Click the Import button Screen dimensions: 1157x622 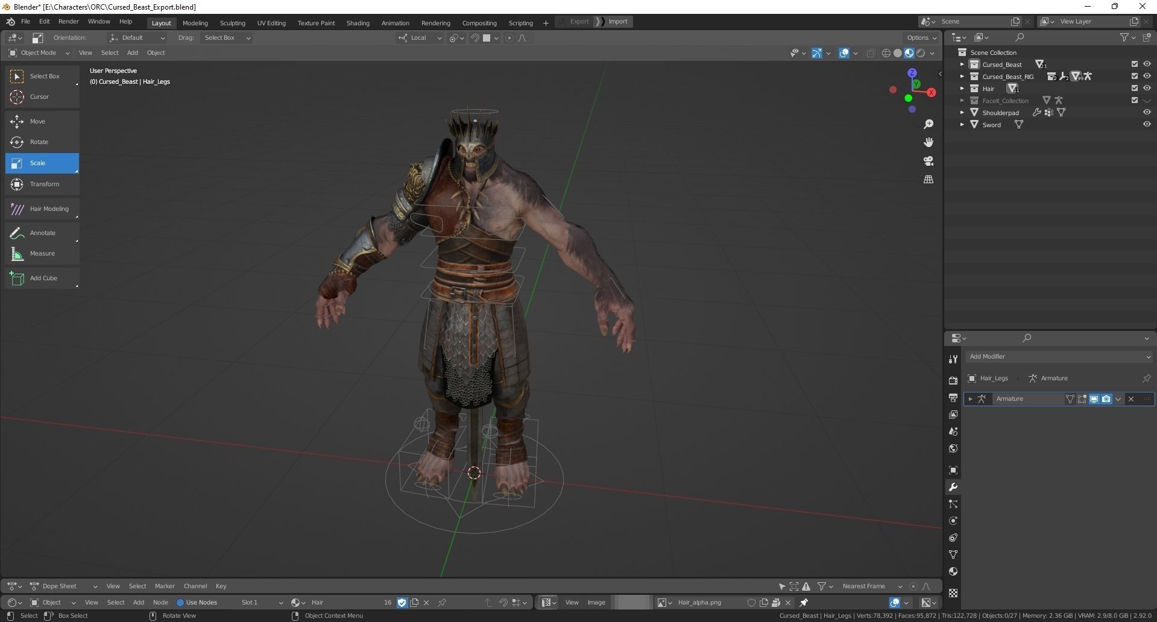click(614, 22)
